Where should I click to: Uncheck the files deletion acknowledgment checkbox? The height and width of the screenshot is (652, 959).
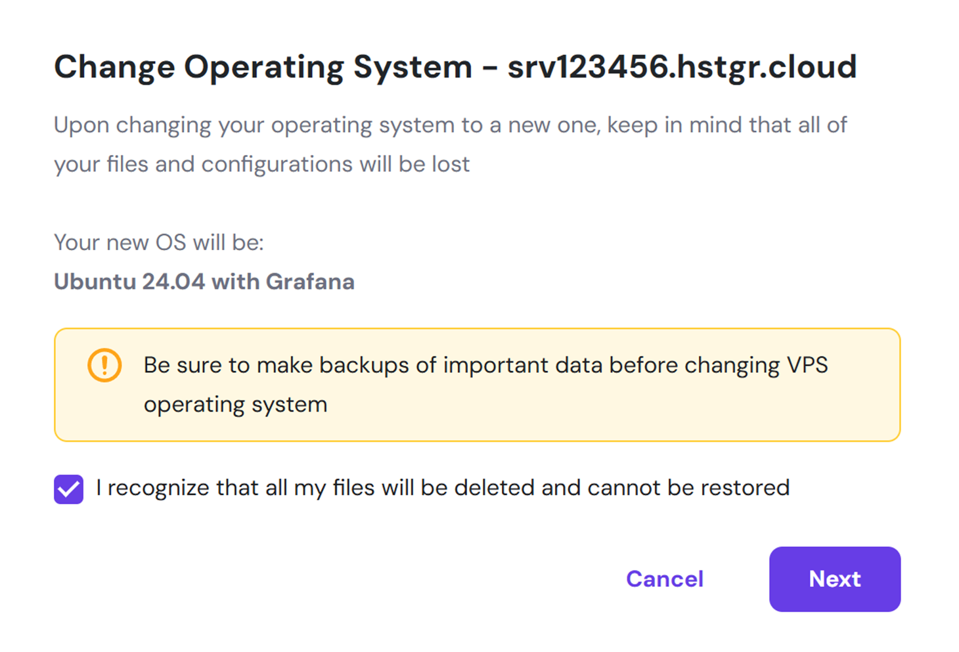coord(68,489)
